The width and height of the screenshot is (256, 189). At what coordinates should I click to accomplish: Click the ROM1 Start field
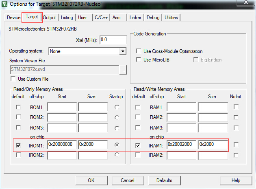coord(62,107)
